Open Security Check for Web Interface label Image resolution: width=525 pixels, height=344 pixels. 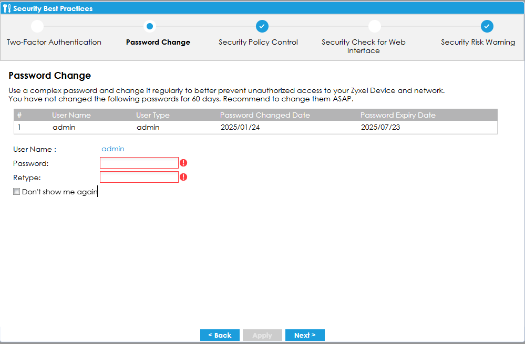click(x=363, y=46)
